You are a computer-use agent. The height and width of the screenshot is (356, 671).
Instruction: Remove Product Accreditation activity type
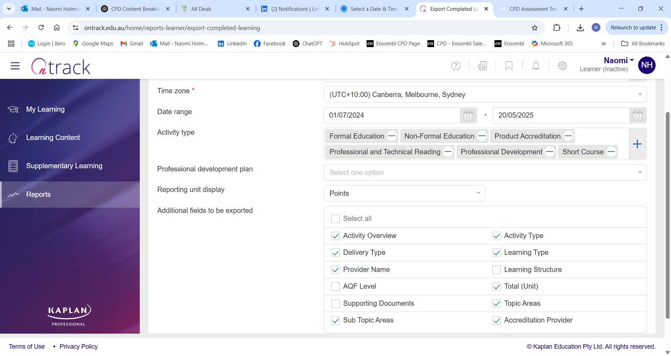click(568, 136)
